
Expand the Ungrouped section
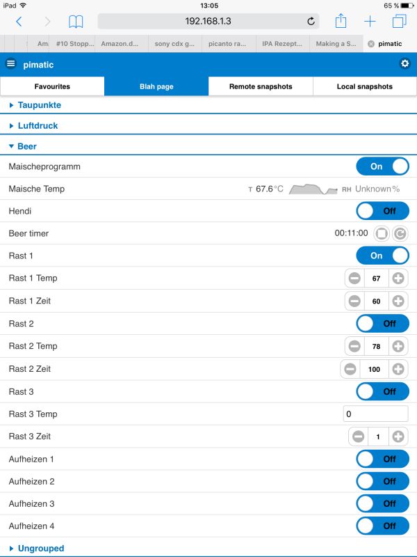[40, 549]
